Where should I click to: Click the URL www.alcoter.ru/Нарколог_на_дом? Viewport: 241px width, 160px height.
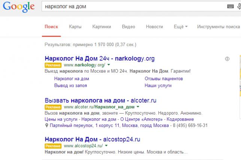[x=99, y=107]
